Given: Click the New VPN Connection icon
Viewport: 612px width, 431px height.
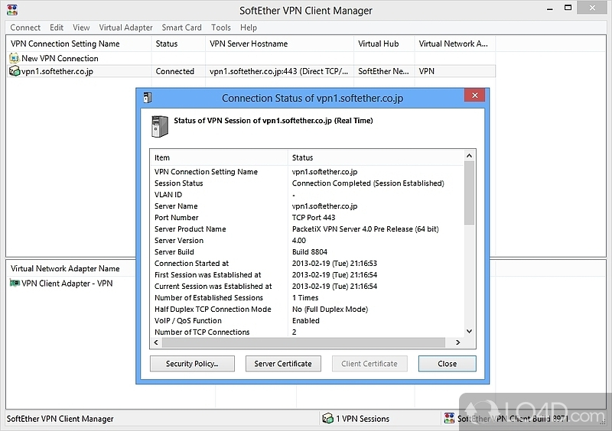Looking at the screenshot, I should pyautogui.click(x=15, y=58).
